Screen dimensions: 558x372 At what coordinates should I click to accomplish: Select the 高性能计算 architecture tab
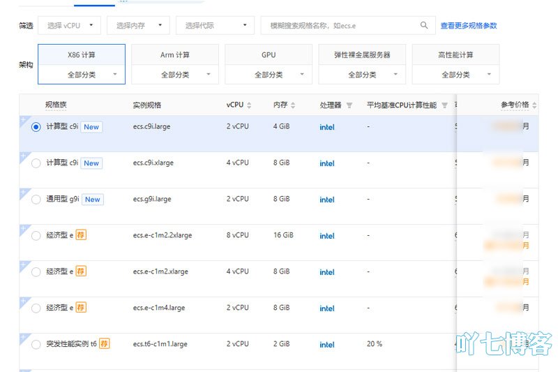point(455,54)
